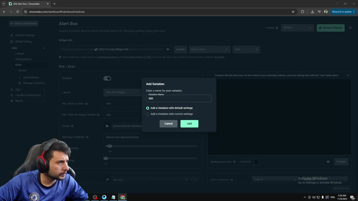Click into the Variation Name field
Screen dimensions: 358x201
[179, 99]
